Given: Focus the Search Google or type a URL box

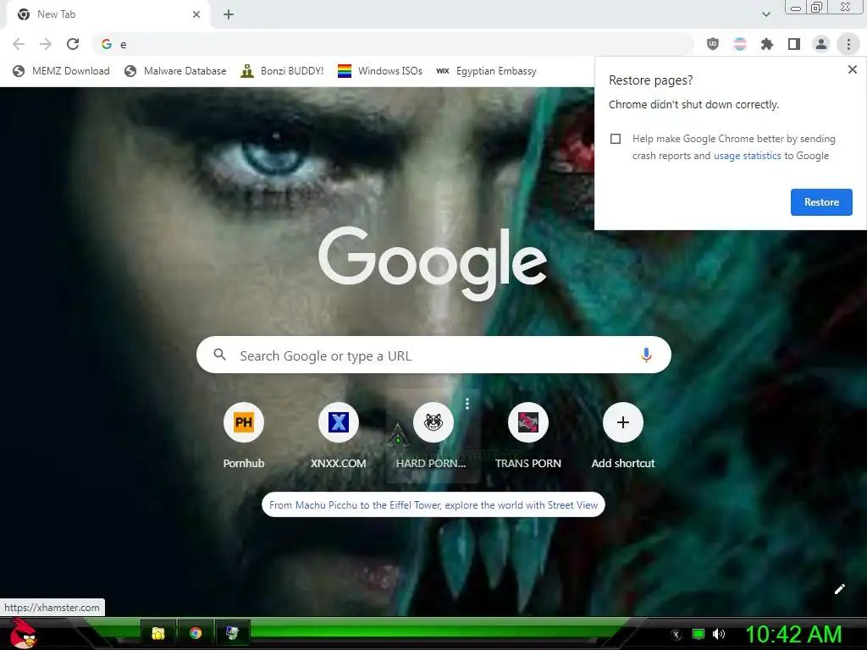Looking at the screenshot, I should [433, 355].
